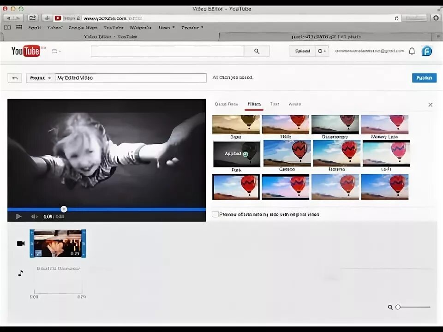Viewport: 443px width, 332px height.
Task: Click the video camera track icon
Action: point(21,243)
